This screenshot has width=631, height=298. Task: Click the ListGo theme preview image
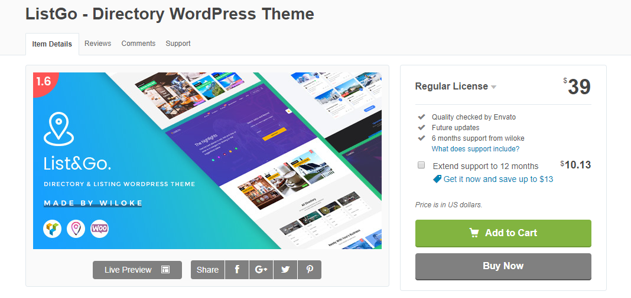point(207,161)
